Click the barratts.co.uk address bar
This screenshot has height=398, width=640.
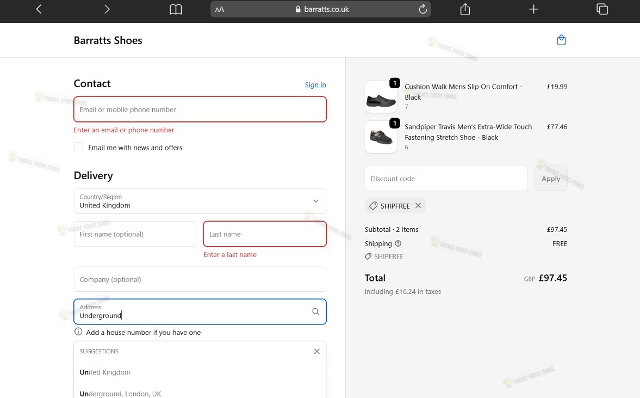point(321,9)
